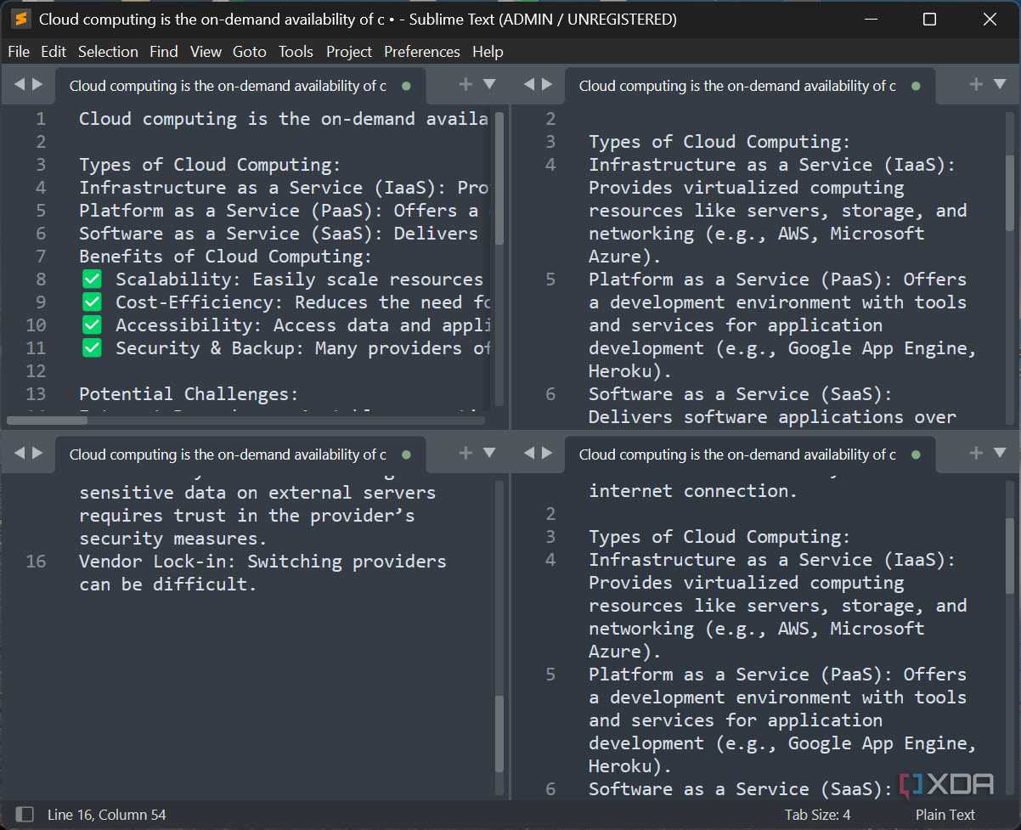Open the Preferences menu
The width and height of the screenshot is (1021, 830).
(x=422, y=52)
